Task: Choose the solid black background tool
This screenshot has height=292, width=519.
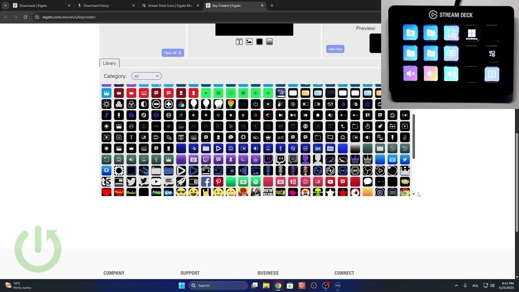Action: tap(259, 42)
